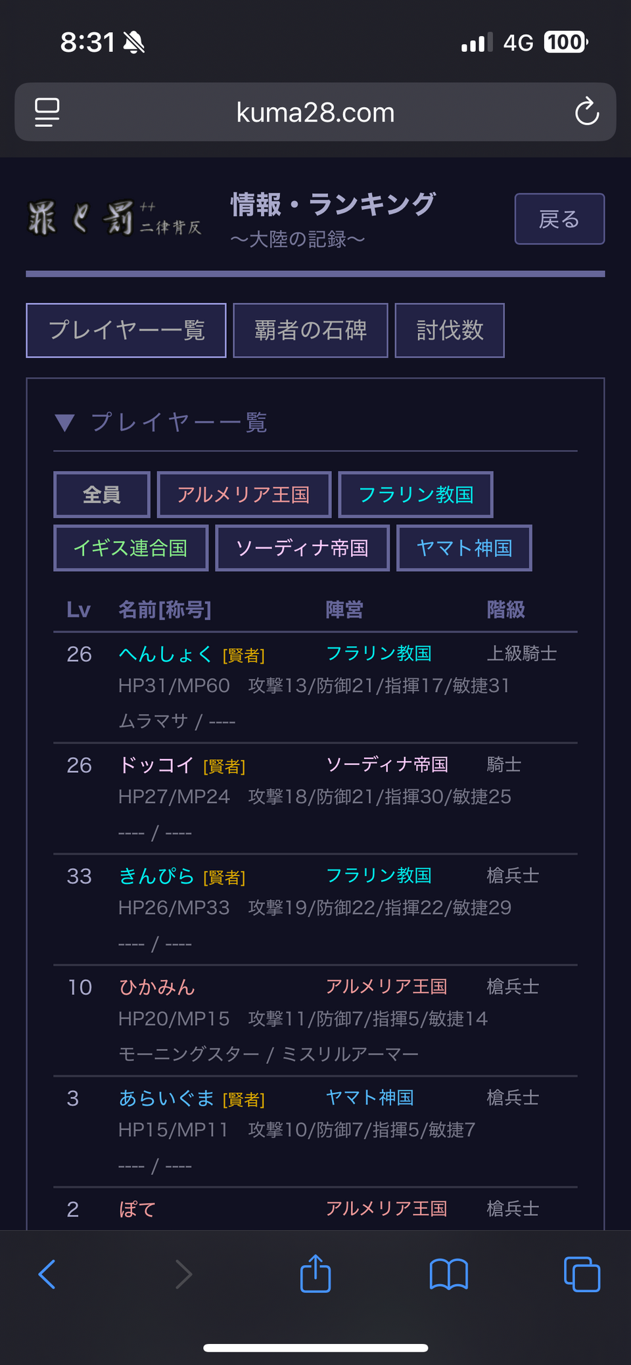Filter by 全員
Screen dimensions: 631x1365
click(102, 495)
